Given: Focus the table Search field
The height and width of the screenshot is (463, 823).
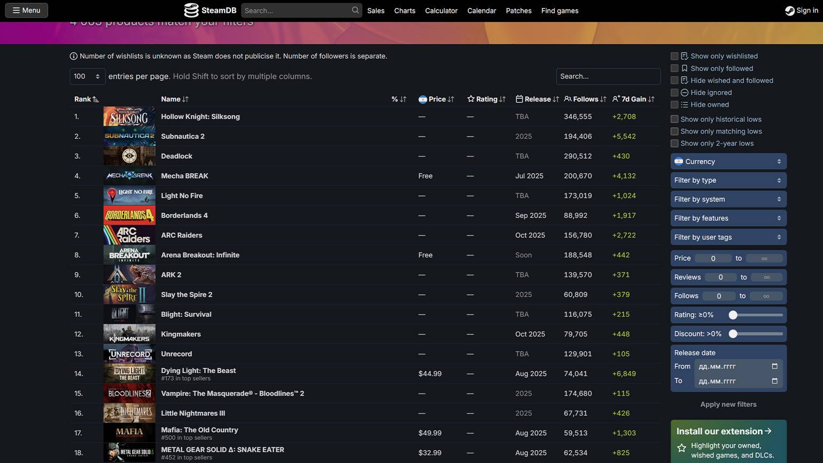Looking at the screenshot, I should [608, 76].
